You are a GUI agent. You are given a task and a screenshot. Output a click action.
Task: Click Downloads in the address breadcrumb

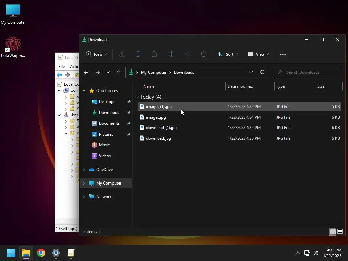[184, 72]
